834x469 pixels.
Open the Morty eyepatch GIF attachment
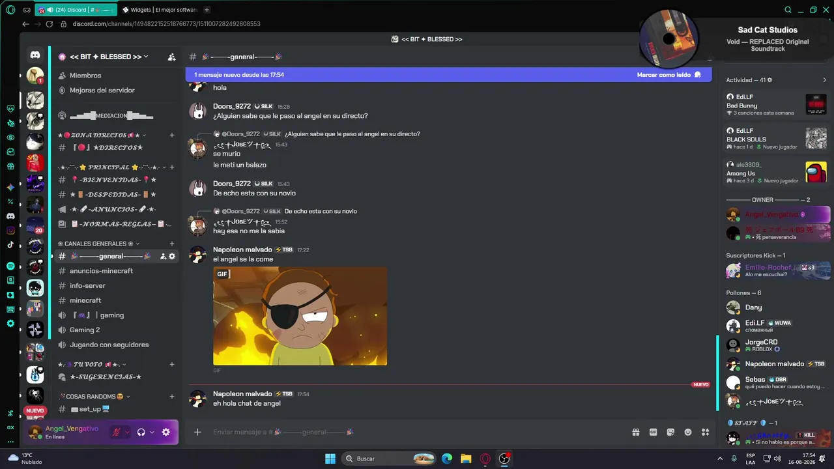[x=300, y=316]
